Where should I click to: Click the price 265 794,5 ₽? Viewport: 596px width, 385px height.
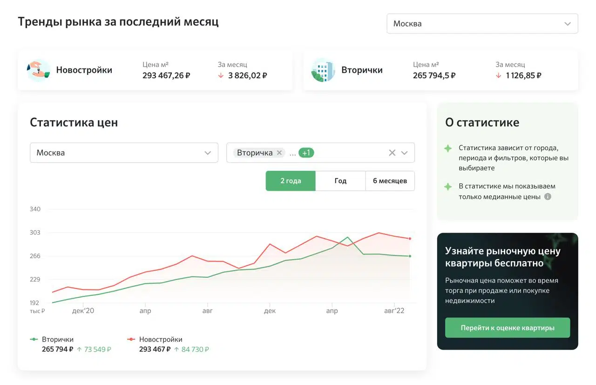[434, 76]
